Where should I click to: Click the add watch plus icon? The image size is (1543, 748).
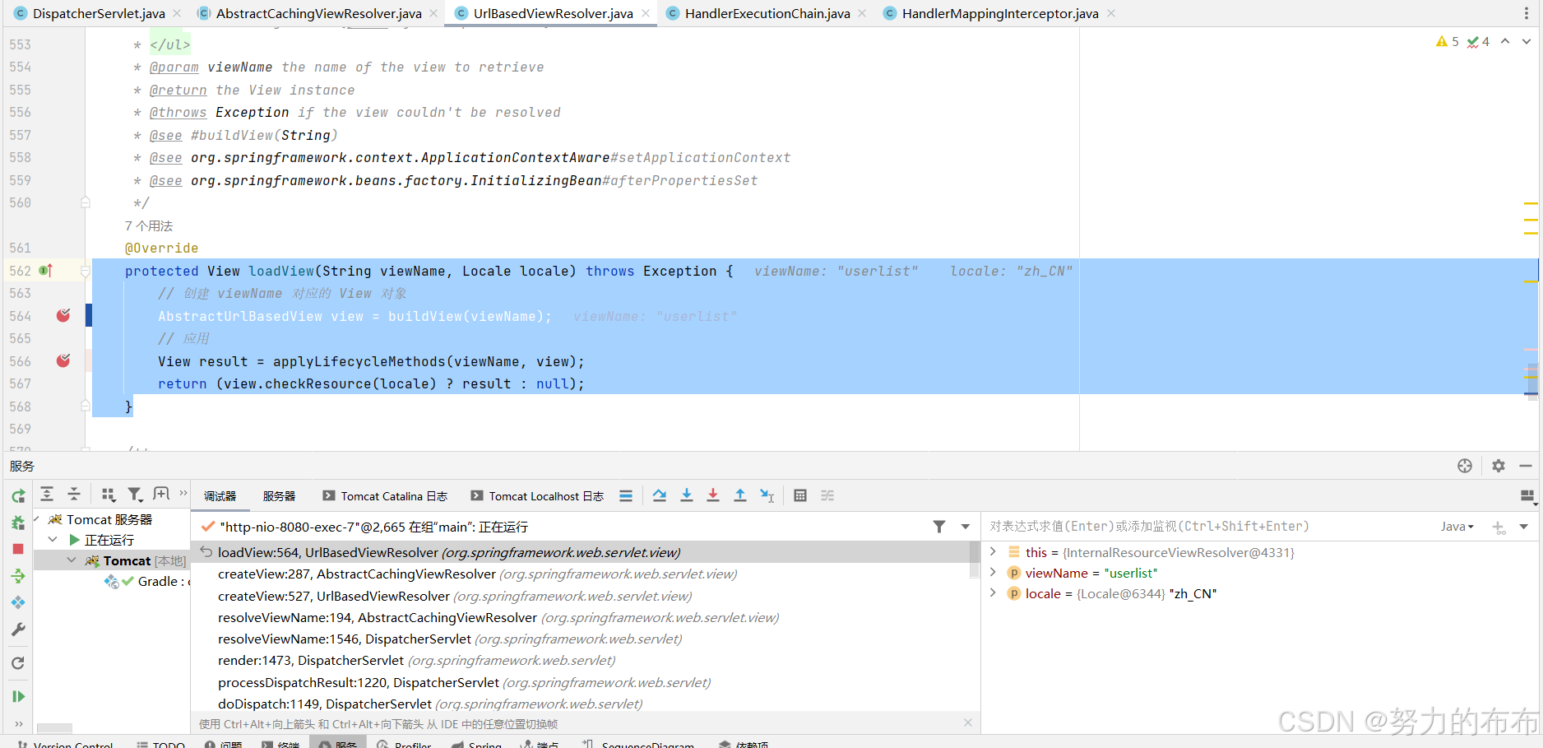(1499, 527)
